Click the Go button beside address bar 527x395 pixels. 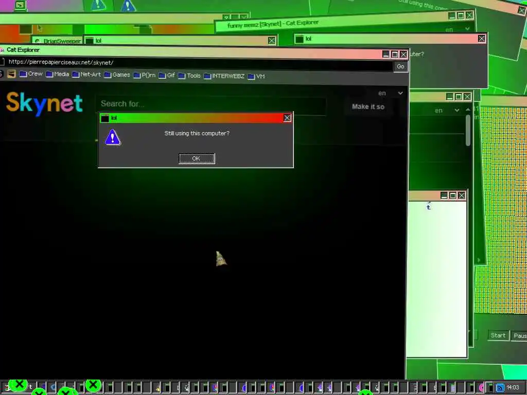pos(400,66)
